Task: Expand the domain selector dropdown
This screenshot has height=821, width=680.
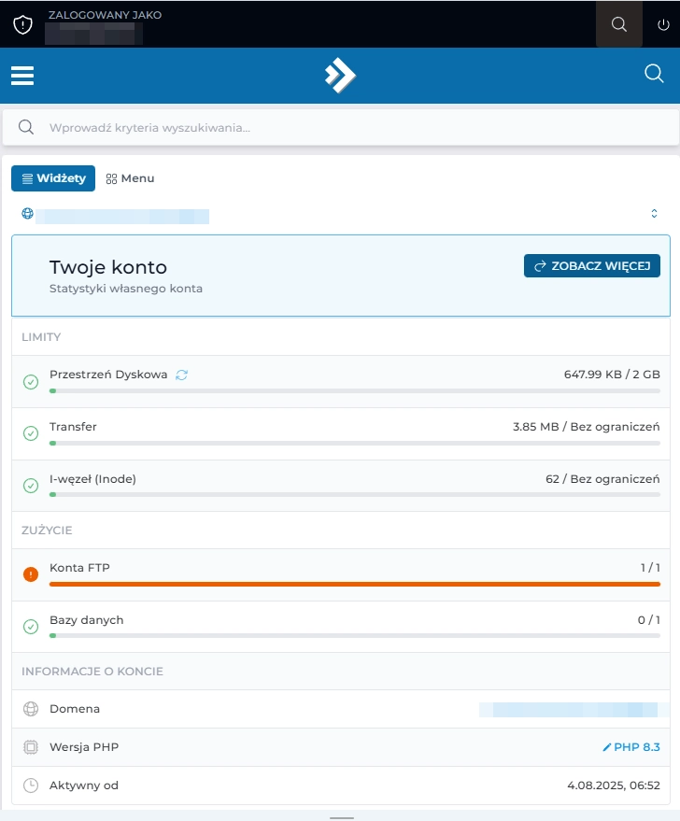Action: (655, 213)
